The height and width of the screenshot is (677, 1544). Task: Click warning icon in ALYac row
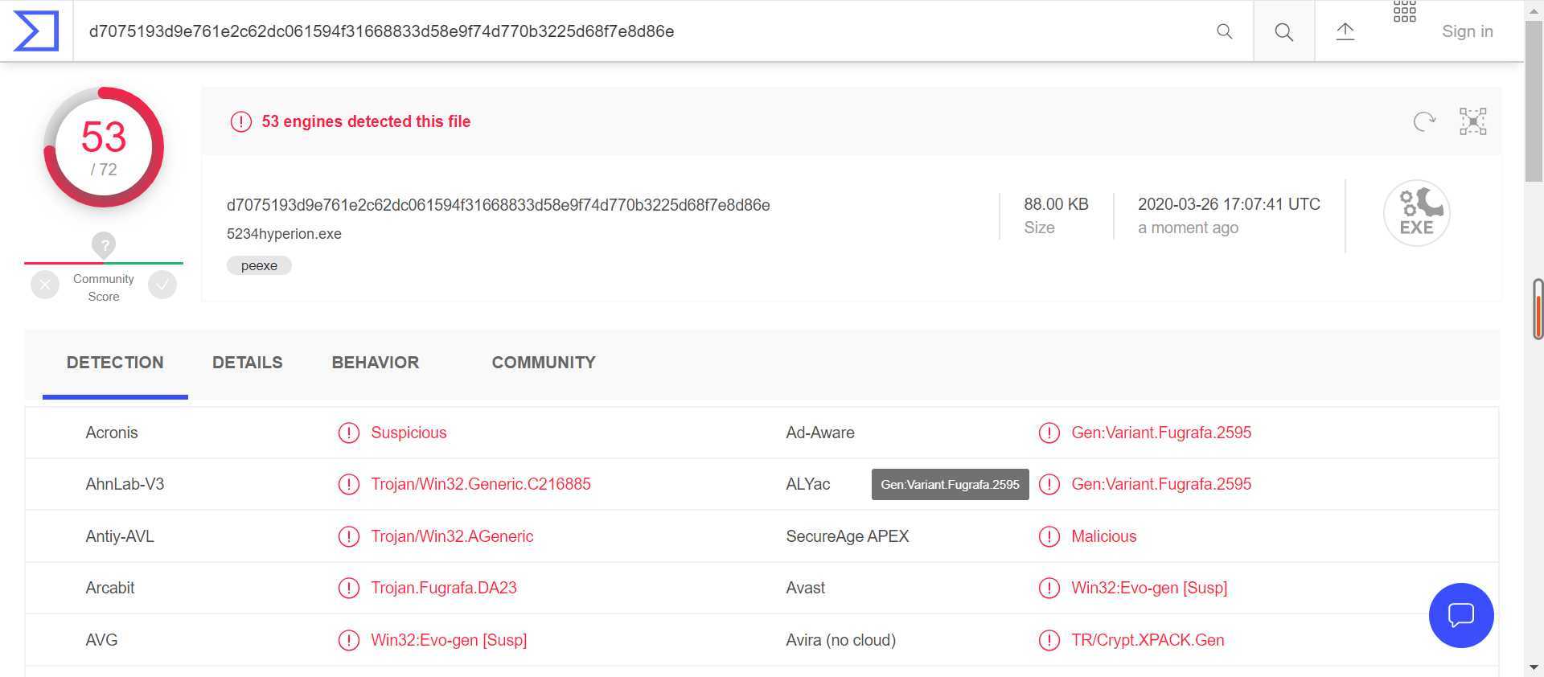1049,484
